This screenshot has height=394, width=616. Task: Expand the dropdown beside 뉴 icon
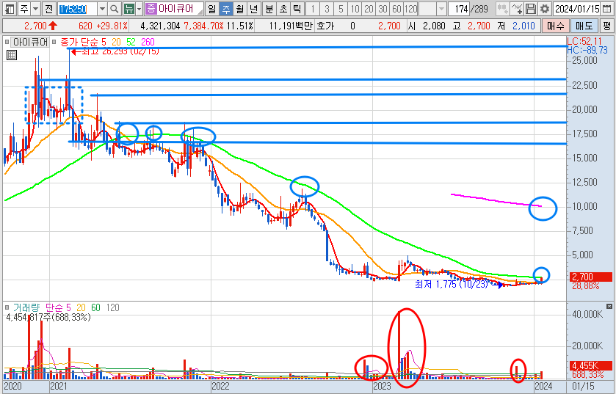click(x=139, y=9)
